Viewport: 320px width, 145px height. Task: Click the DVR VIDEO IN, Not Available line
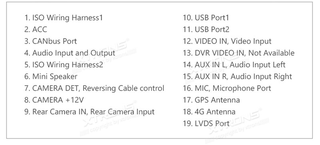(238, 53)
